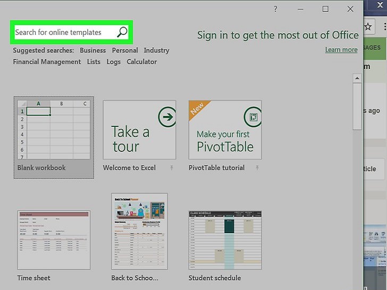The height and width of the screenshot is (290, 387).
Task: Minimize the Excel start window
Action: point(300,10)
